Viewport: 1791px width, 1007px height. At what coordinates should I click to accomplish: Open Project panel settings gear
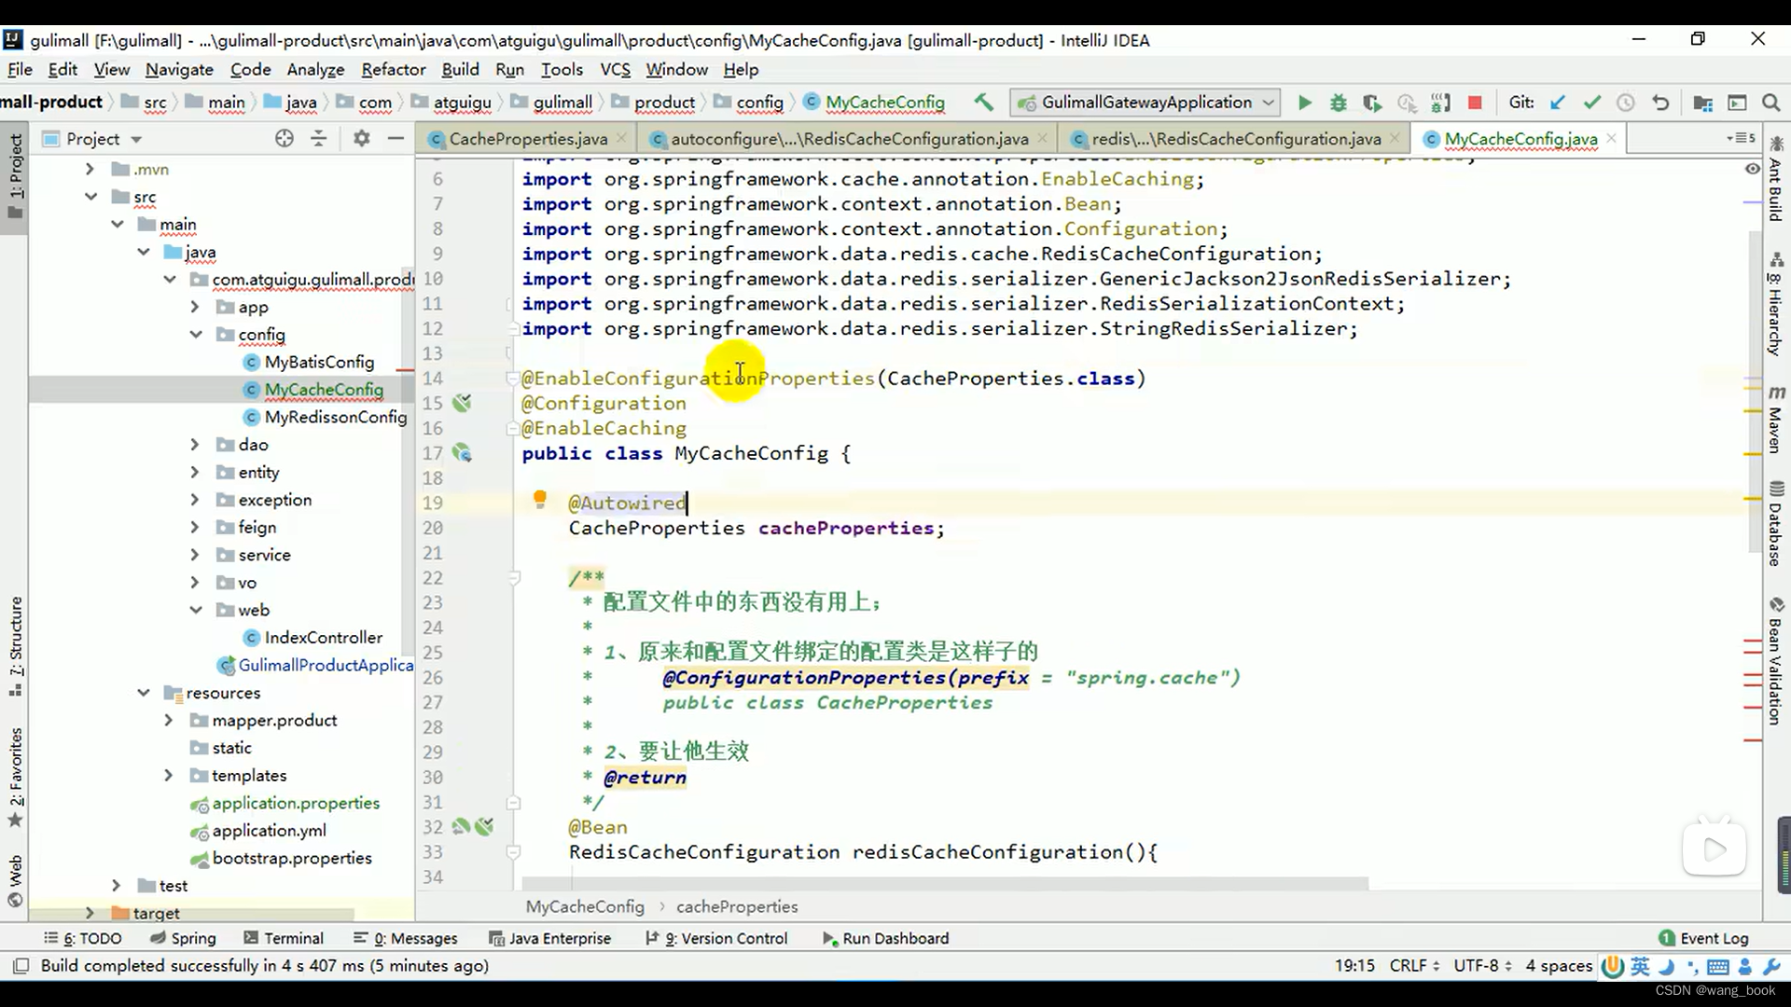[362, 138]
